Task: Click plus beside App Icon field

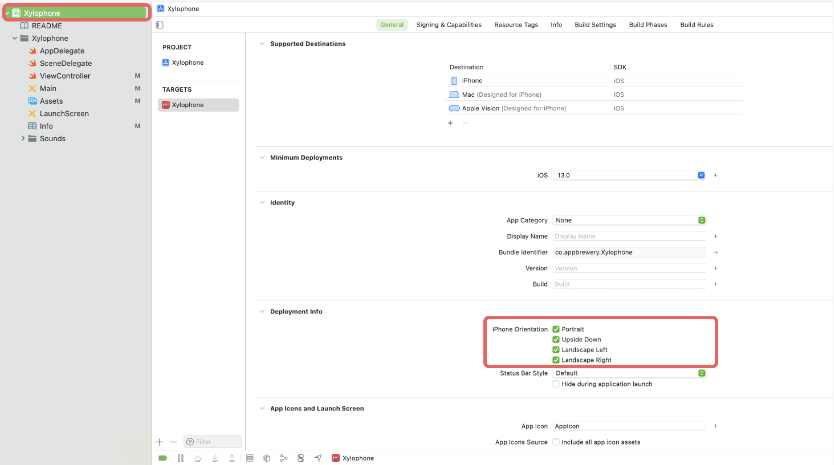Action: 715,426
